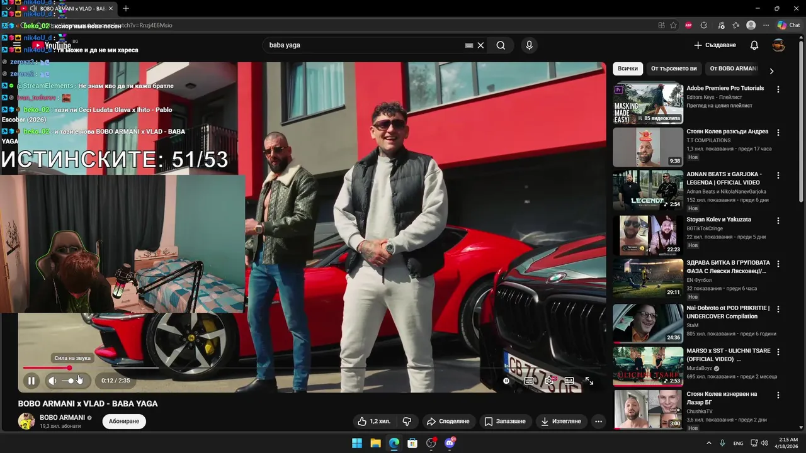Open ADNAN BEATS x GARJOKA LEGENDA thumbnail
Screen dimensions: 806x453
[648, 191]
